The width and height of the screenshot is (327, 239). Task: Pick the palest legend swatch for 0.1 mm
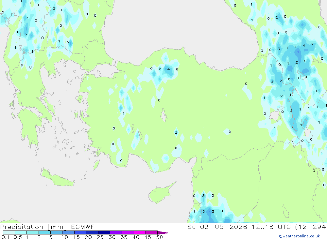click(9, 232)
